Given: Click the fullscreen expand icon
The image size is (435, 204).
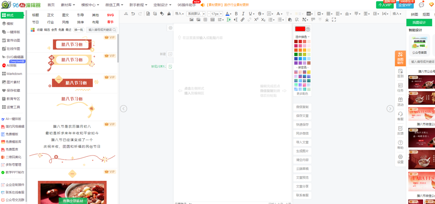Looking at the screenshot, I should (x=334, y=20).
